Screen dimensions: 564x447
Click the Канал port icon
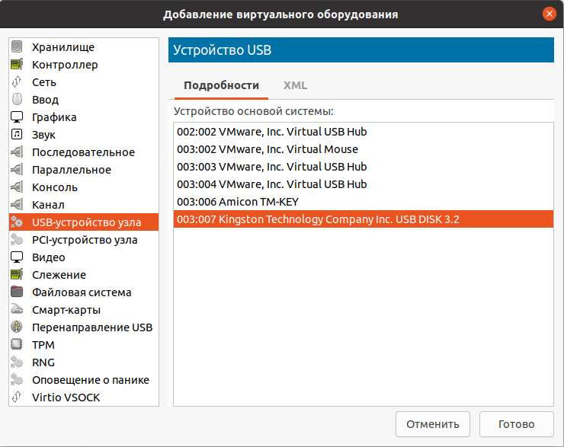17,204
